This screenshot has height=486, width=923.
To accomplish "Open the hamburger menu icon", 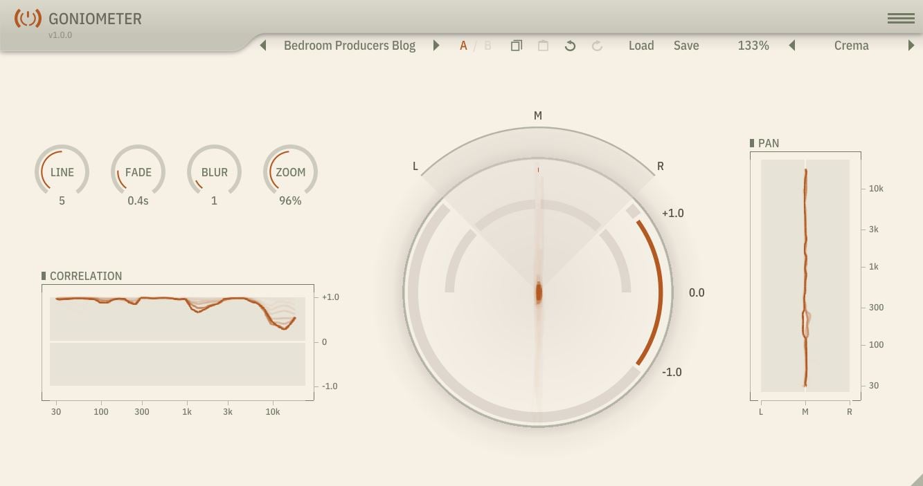I will (x=901, y=19).
